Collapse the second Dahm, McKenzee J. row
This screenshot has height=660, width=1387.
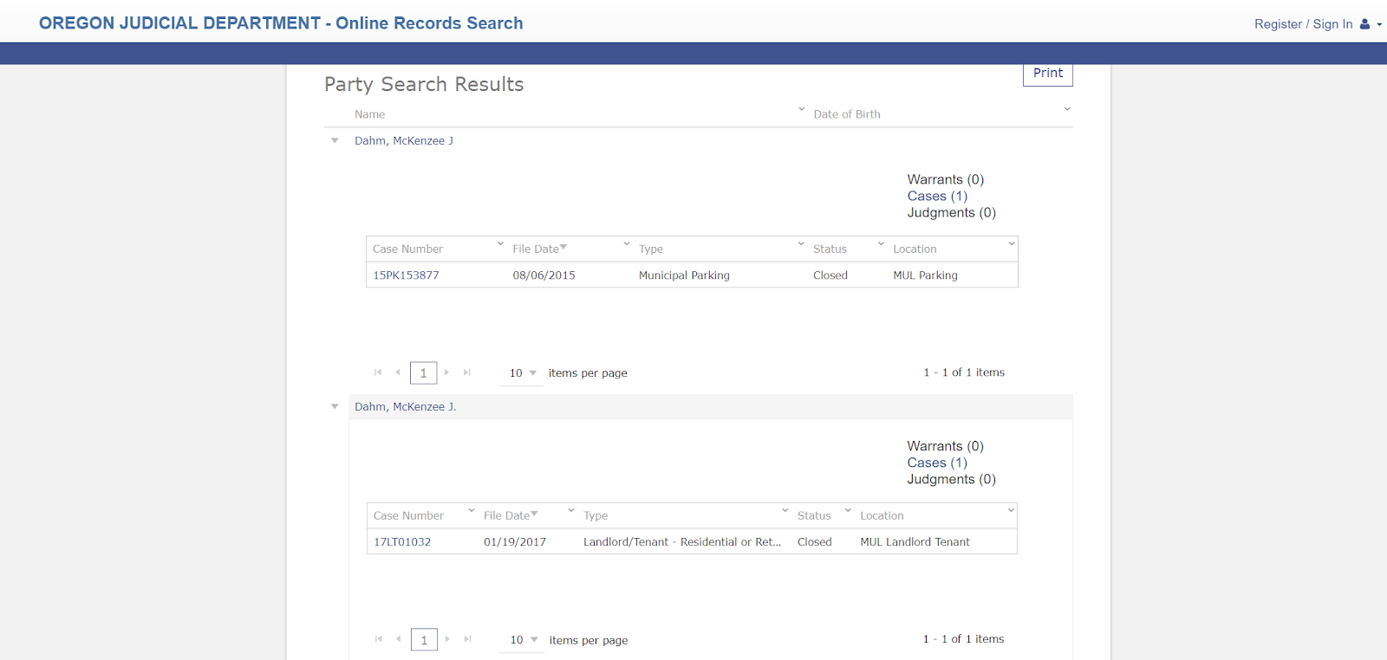(335, 406)
